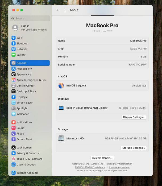Open the Sound speaker icon
162x186 pixels.
[14, 128]
